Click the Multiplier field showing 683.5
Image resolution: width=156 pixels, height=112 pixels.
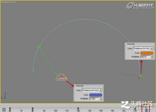pos(145,57)
